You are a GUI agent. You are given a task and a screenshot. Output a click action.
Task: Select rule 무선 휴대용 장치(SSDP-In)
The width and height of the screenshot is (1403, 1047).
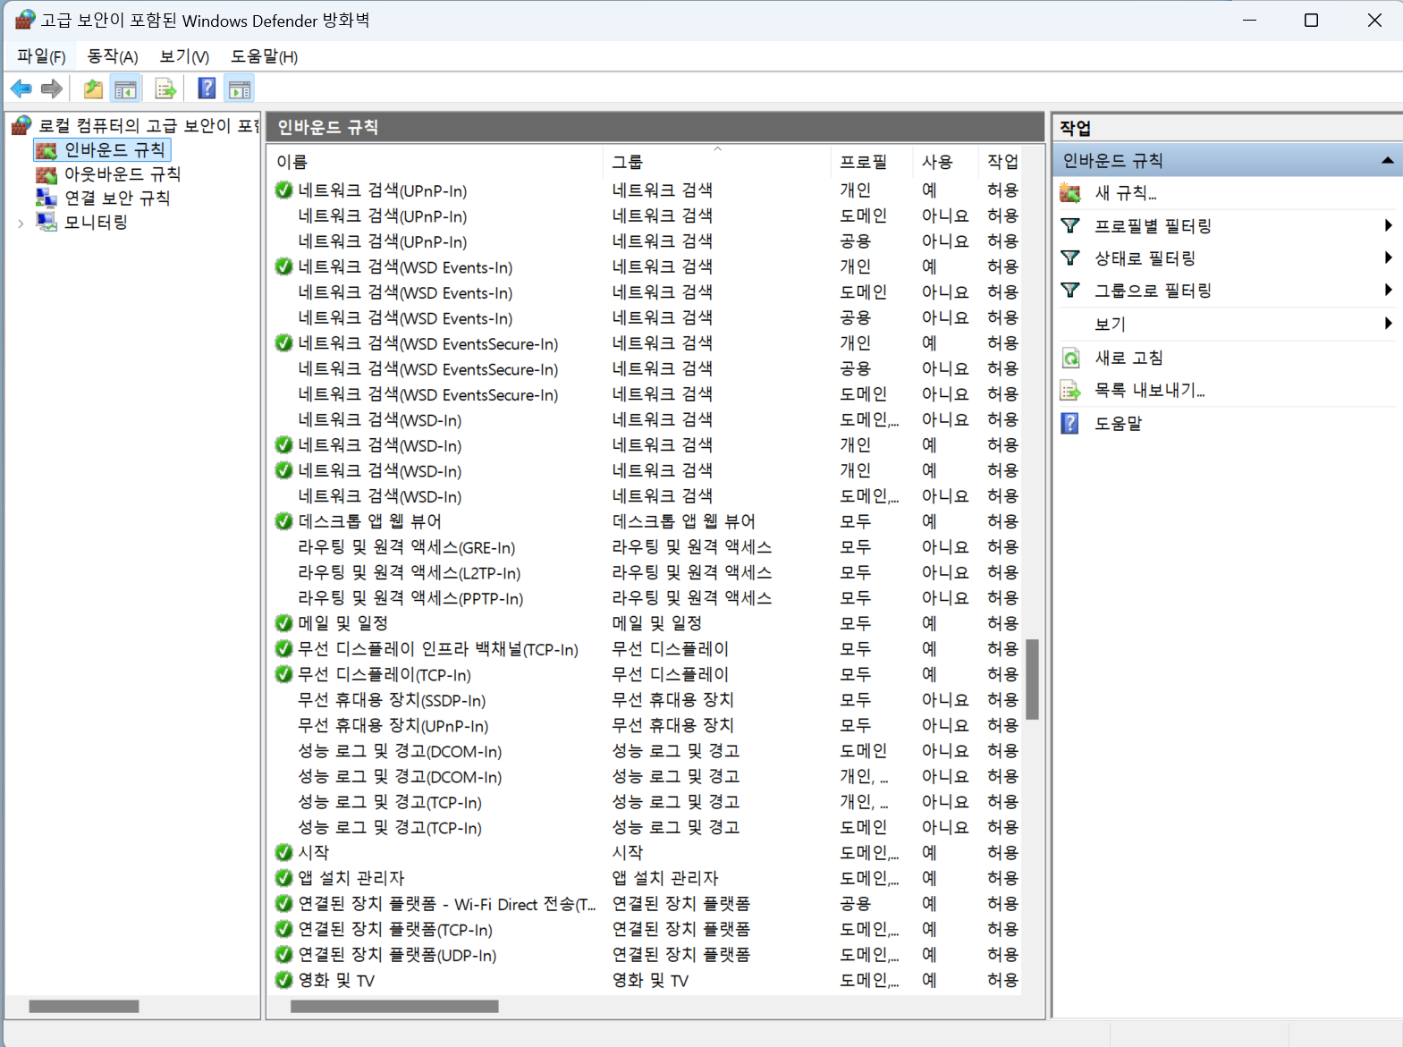point(392,700)
